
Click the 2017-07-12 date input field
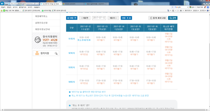(99, 18)
